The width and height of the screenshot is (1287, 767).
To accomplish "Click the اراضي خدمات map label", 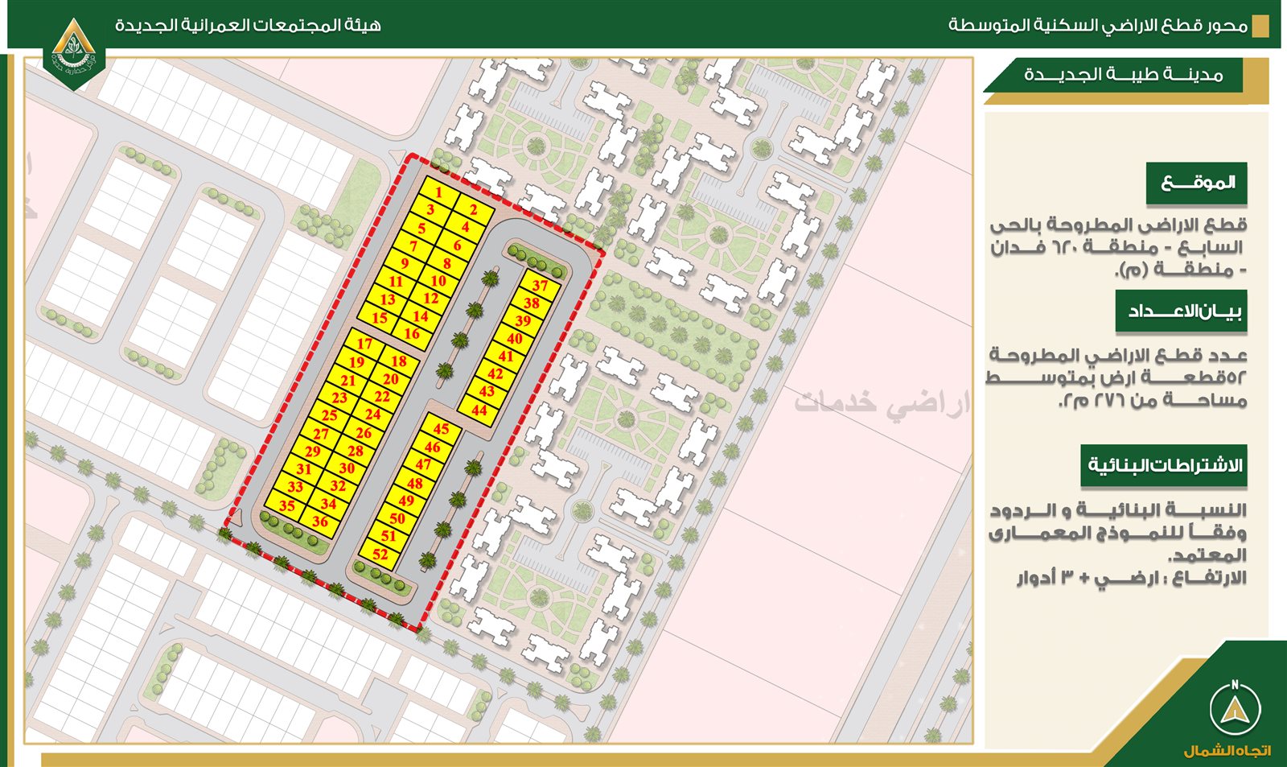I will pos(881,402).
